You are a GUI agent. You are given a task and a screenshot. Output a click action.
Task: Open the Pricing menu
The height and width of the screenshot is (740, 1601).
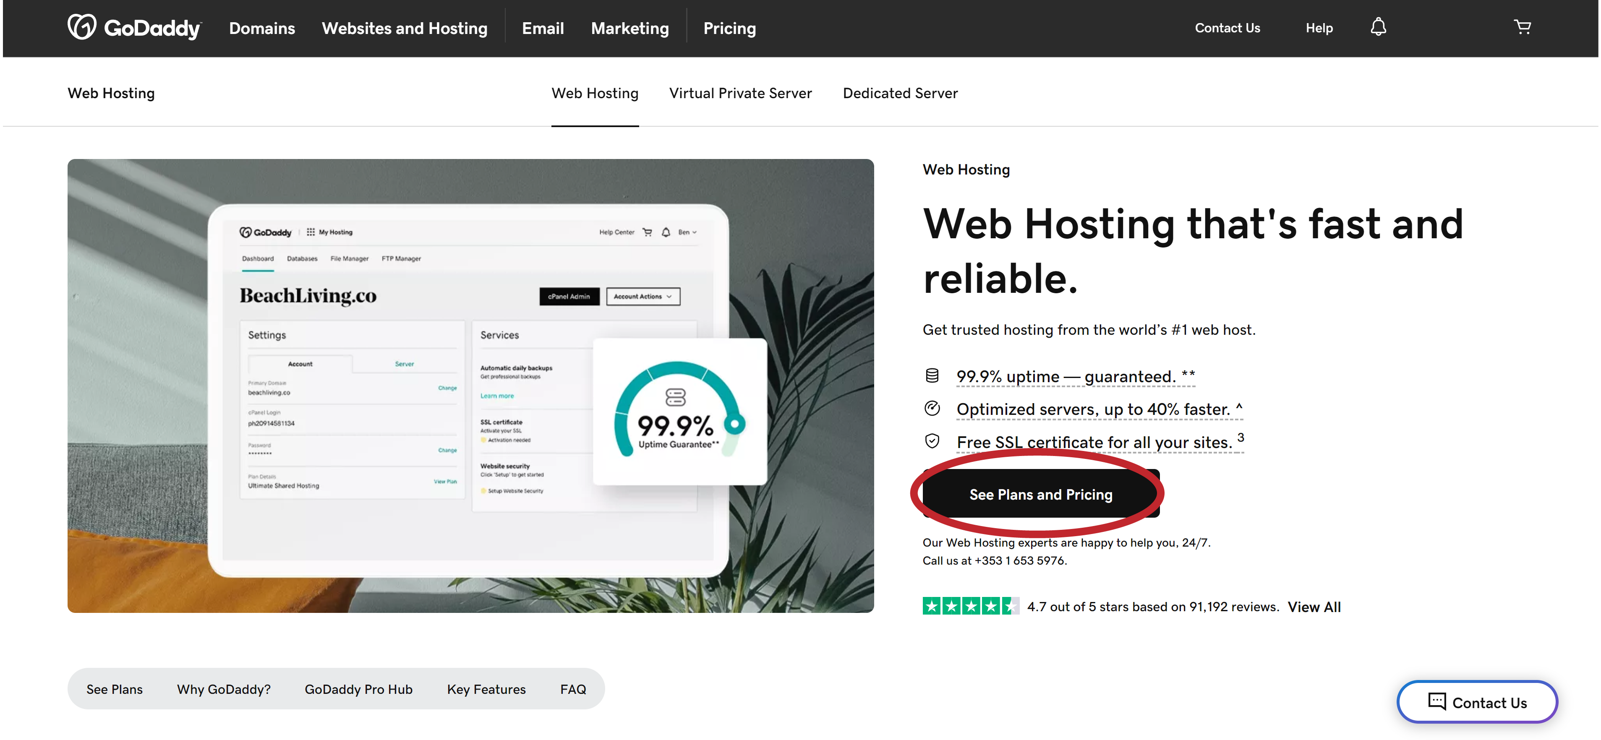point(730,28)
